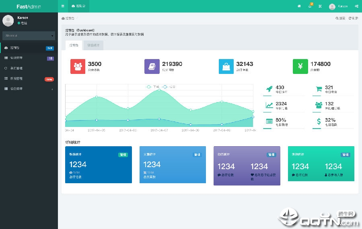Click the search link with magnifier icon
Screen dimensions: 362x229
point(340,18)
